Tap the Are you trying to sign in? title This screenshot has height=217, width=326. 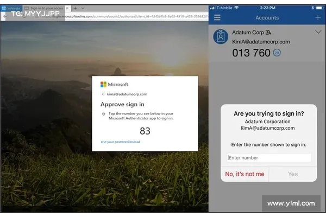(269, 113)
